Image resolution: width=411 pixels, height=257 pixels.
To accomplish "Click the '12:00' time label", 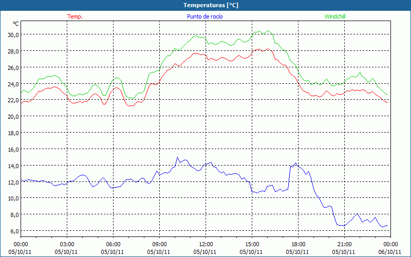I will pos(206,245).
